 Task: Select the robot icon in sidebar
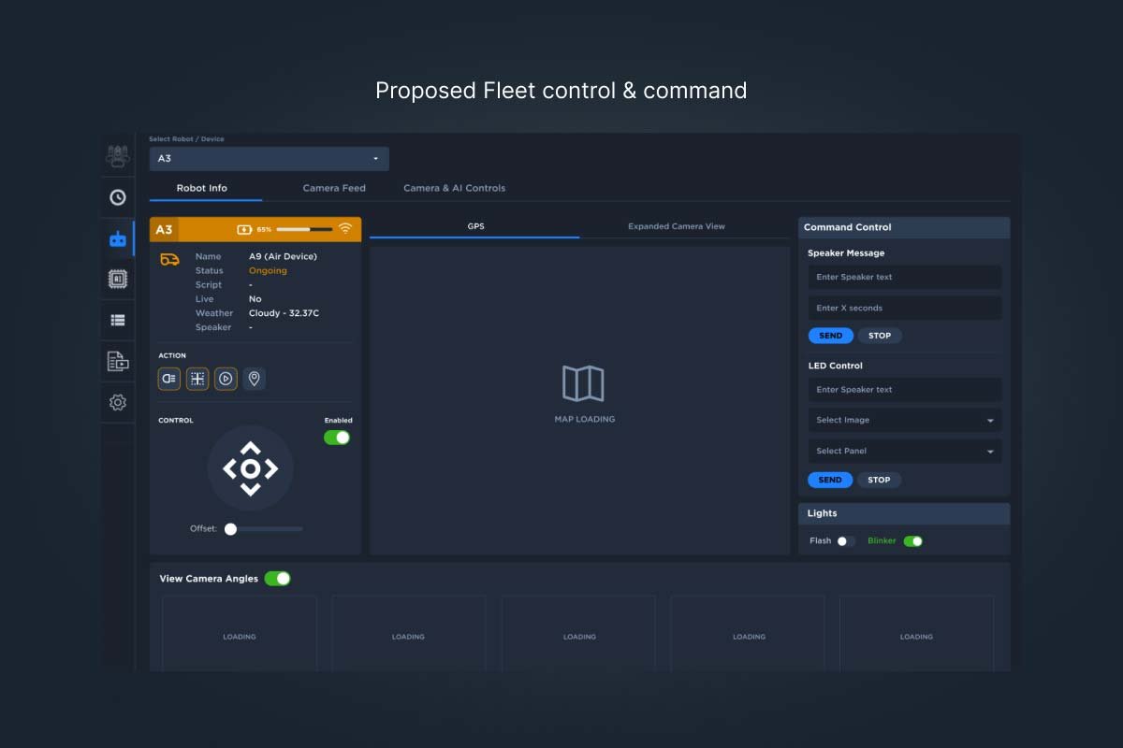pos(118,239)
